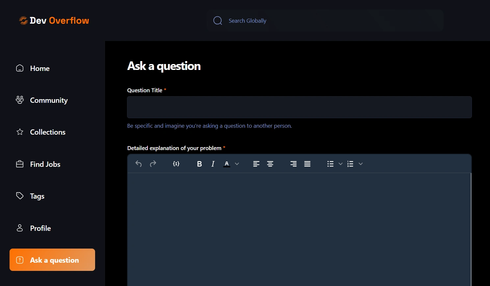Click the Collections star icon
490x286 pixels.
pyautogui.click(x=20, y=132)
